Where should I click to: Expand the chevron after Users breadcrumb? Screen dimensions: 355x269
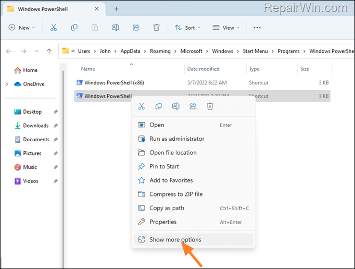tap(95, 52)
